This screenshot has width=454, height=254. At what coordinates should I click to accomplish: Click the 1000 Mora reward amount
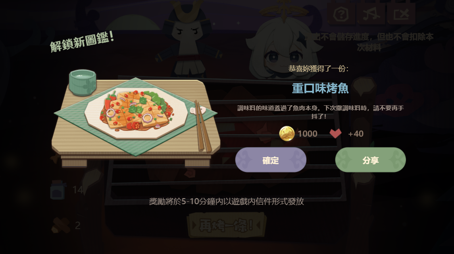tap(308, 134)
